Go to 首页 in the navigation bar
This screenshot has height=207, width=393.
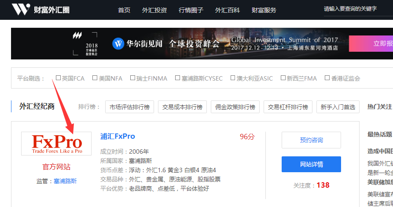pos(124,10)
